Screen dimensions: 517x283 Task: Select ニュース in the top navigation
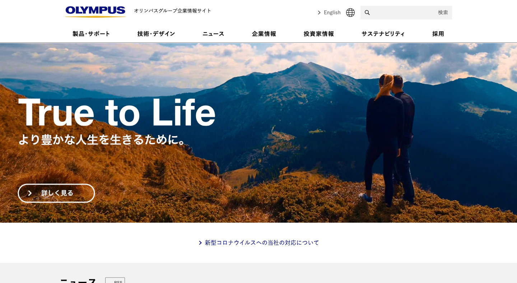pyautogui.click(x=213, y=34)
